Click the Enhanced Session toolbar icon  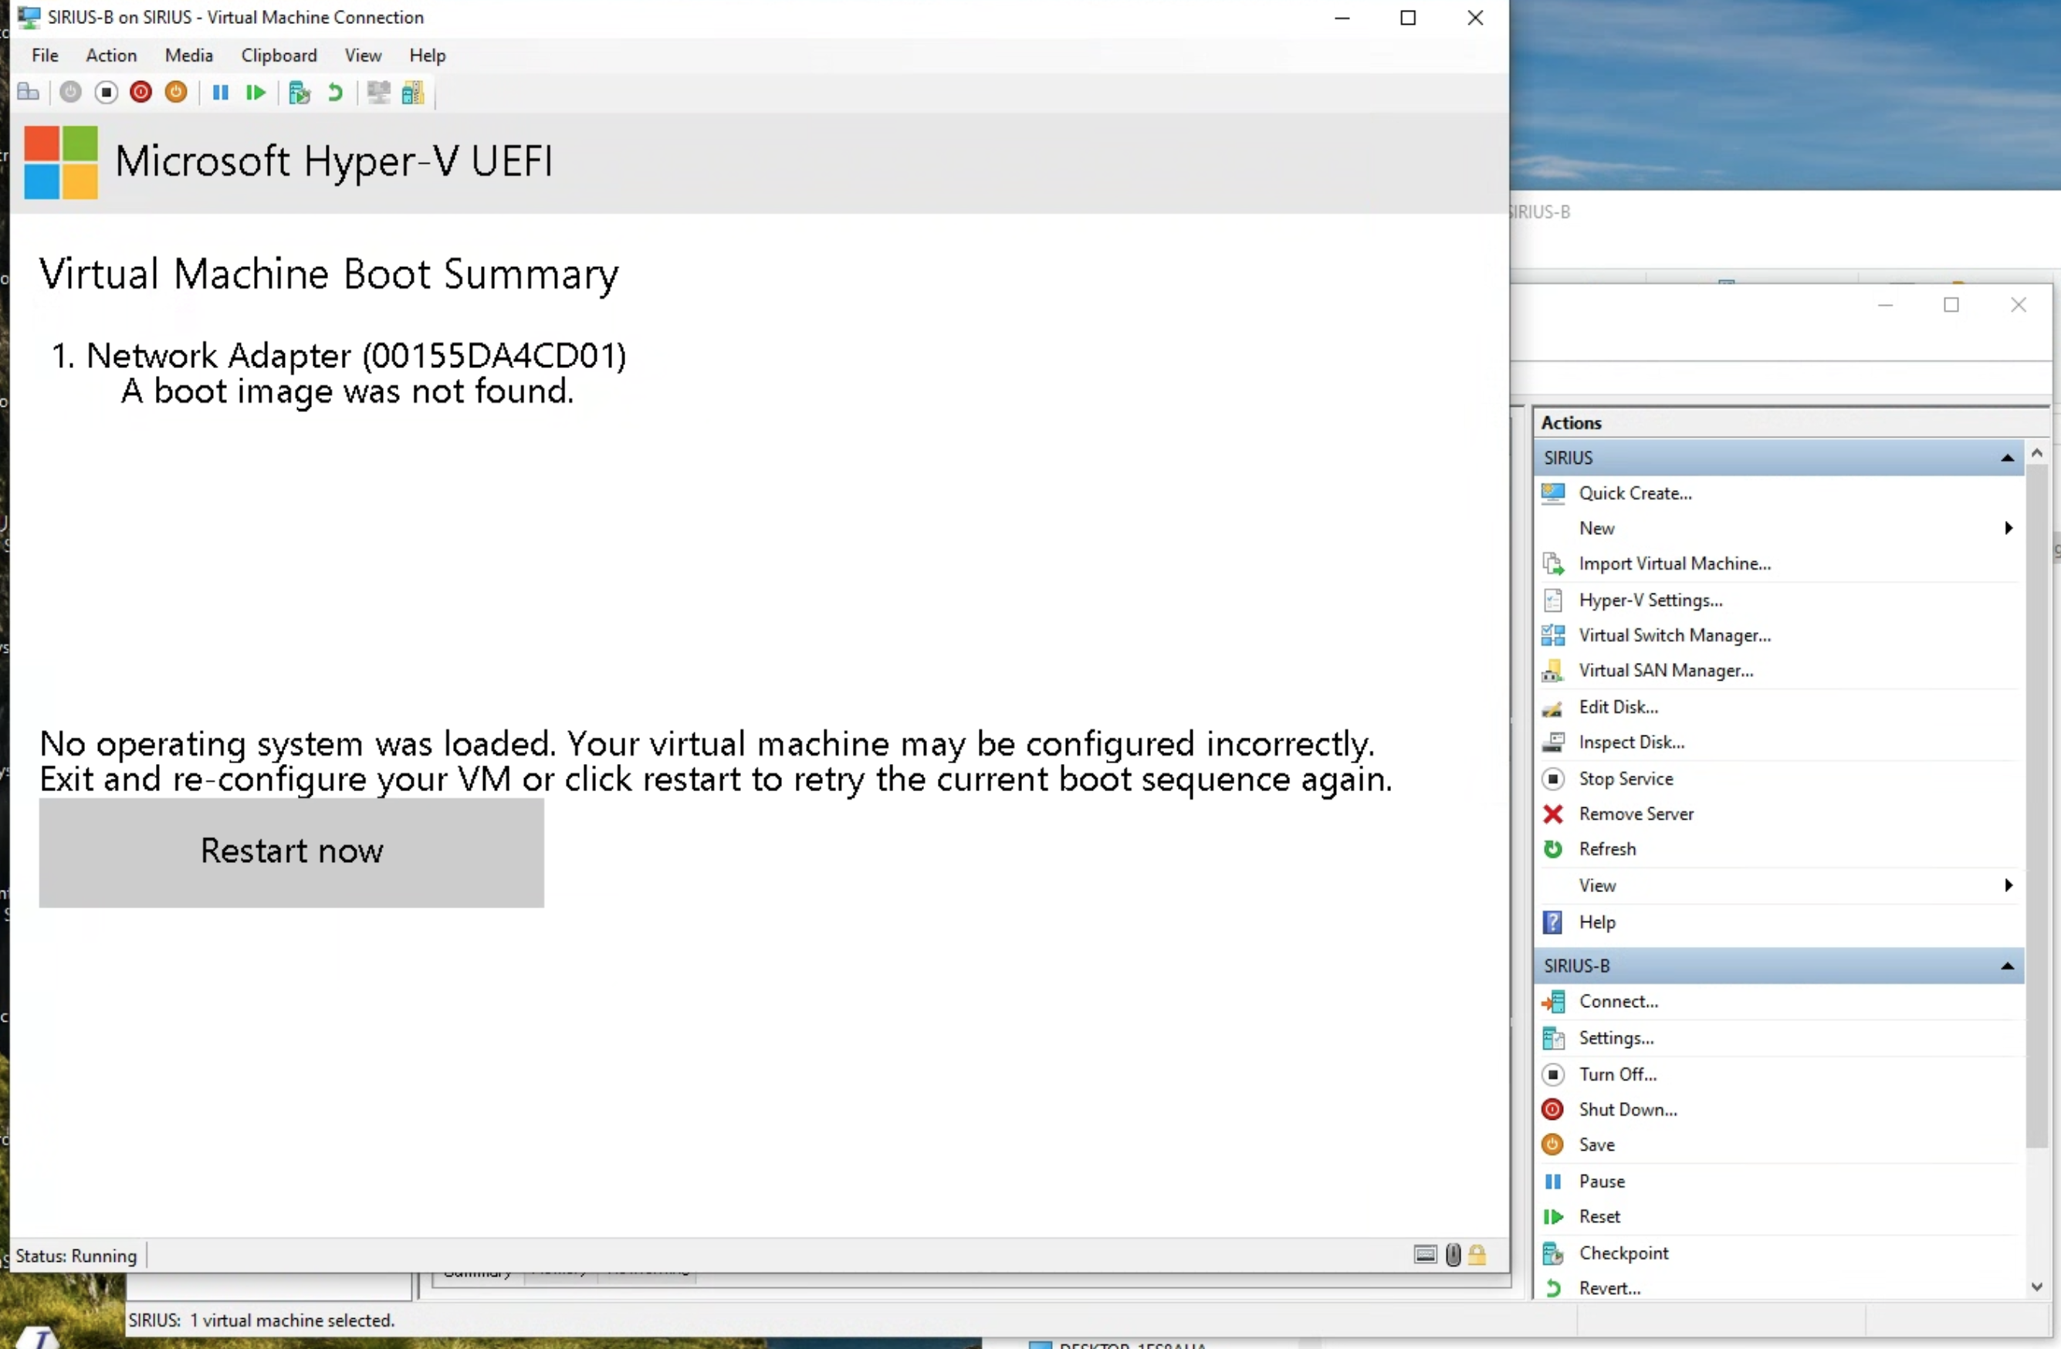[x=378, y=92]
